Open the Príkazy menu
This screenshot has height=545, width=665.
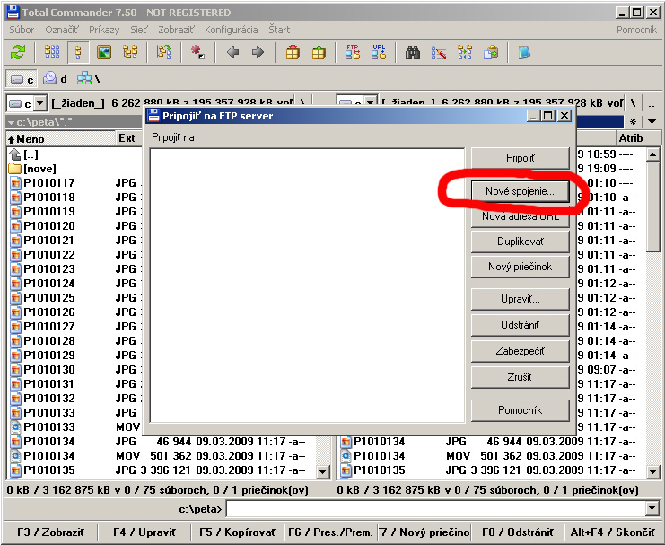[104, 30]
